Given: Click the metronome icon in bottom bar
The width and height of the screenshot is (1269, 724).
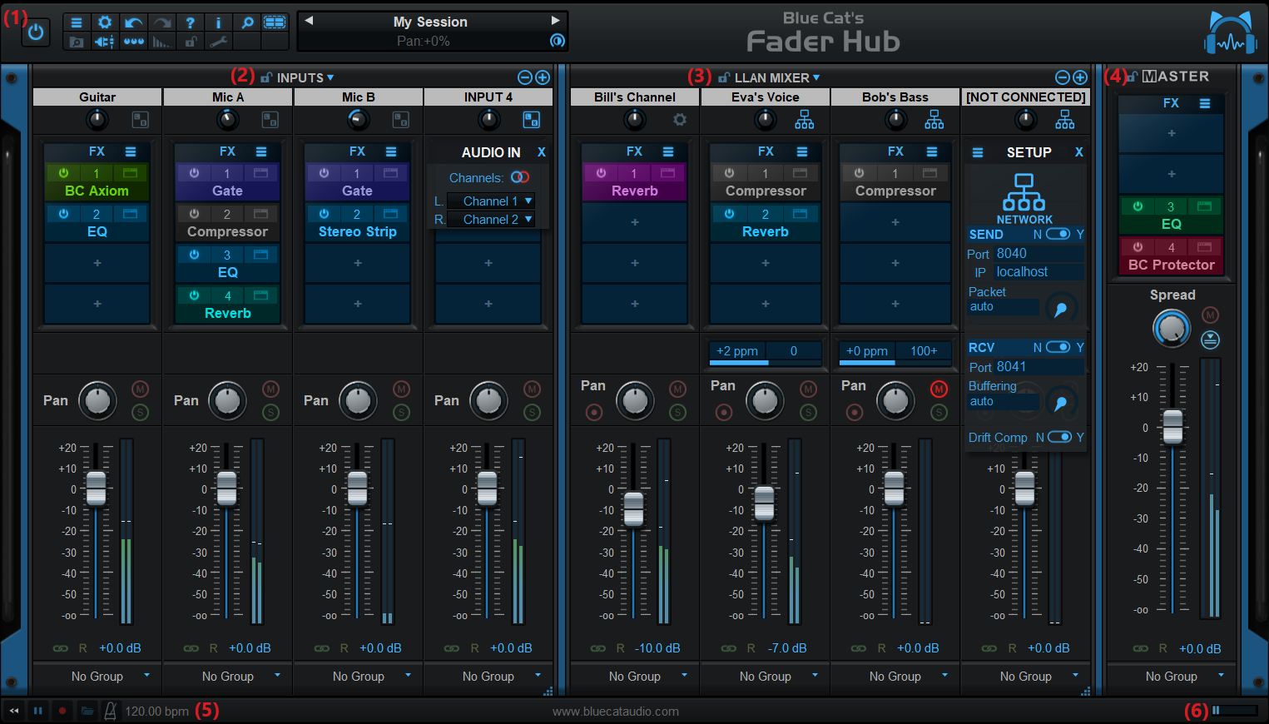Looking at the screenshot, I should (x=110, y=711).
